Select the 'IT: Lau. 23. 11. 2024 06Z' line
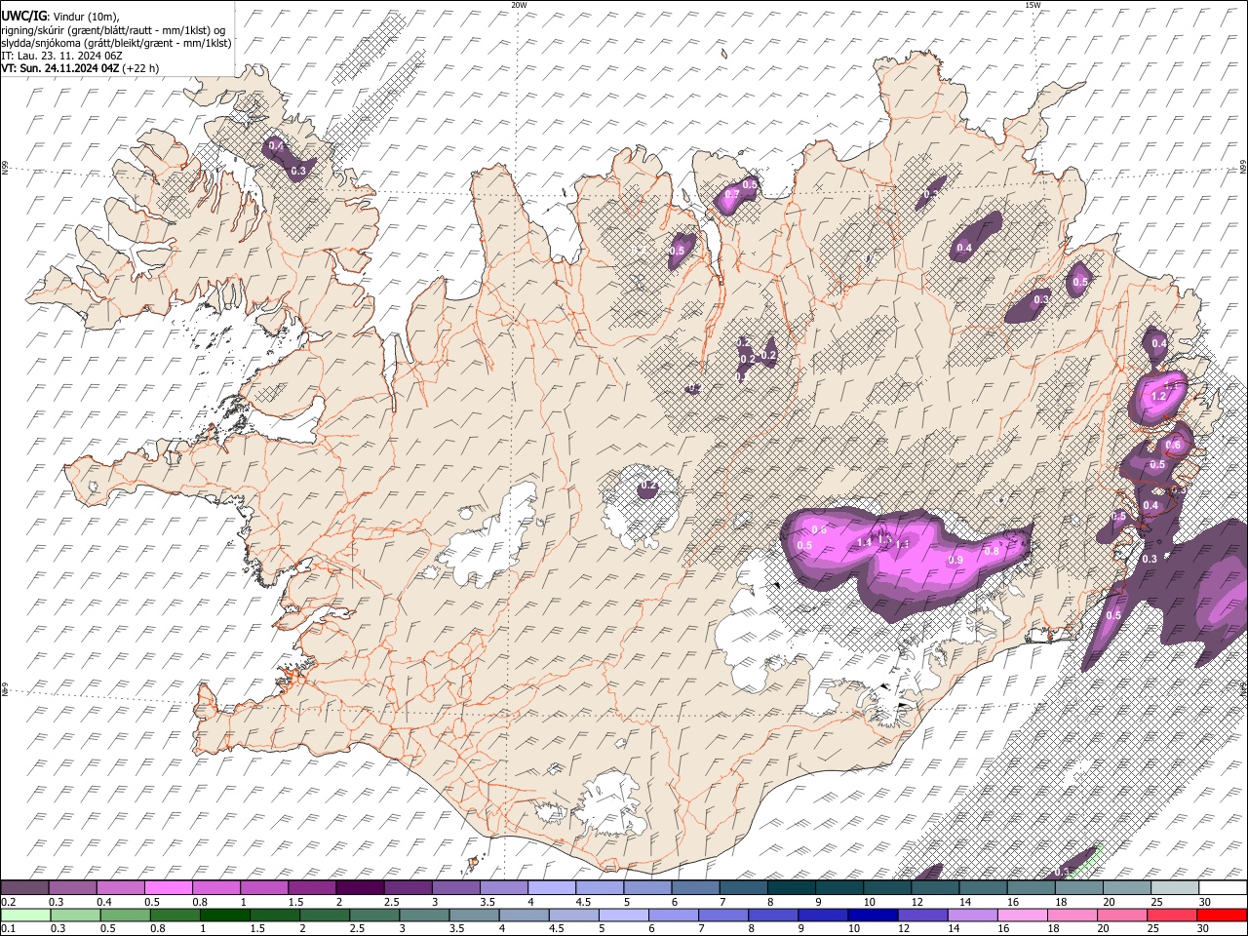The width and height of the screenshot is (1248, 936). tap(61, 56)
